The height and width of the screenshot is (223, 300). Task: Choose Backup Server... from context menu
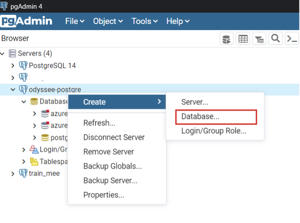pos(117,180)
